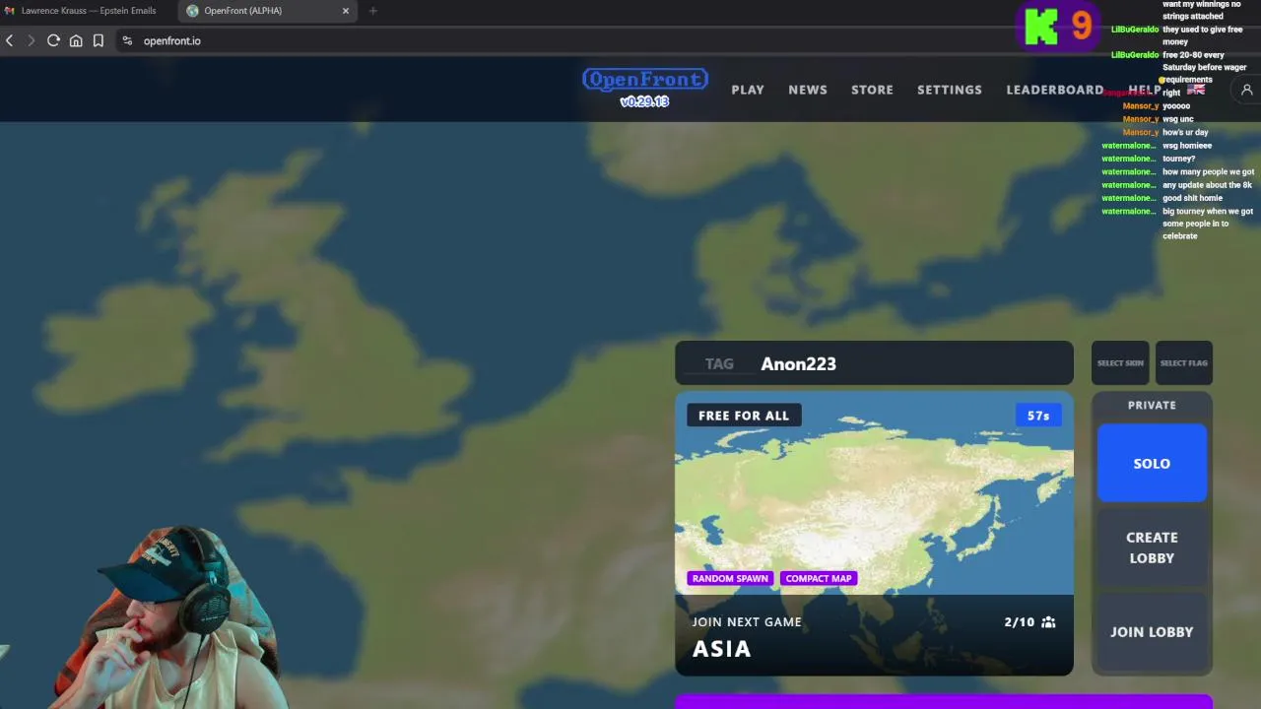Click the ASIA map name

click(721, 649)
